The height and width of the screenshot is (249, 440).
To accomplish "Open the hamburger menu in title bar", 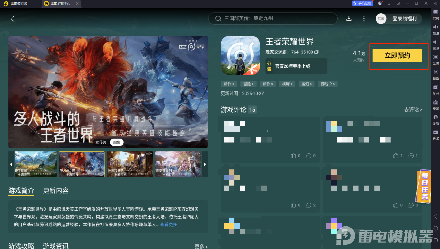I will (389, 3).
